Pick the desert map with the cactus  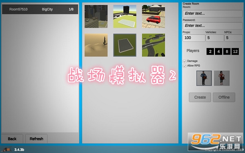[x=96, y=45]
